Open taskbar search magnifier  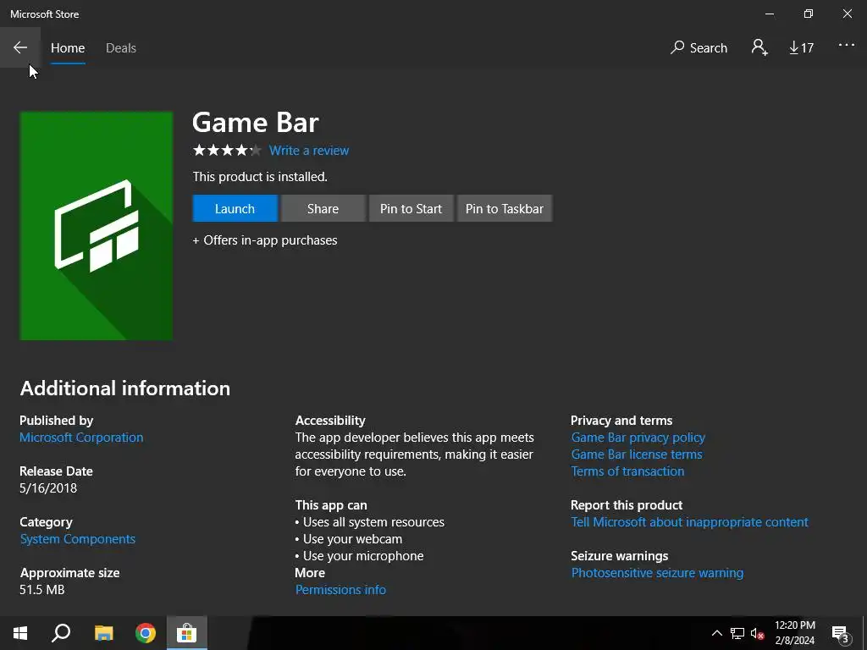pyautogui.click(x=61, y=633)
